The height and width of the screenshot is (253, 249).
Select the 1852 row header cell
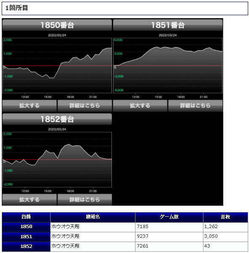coord(26,246)
